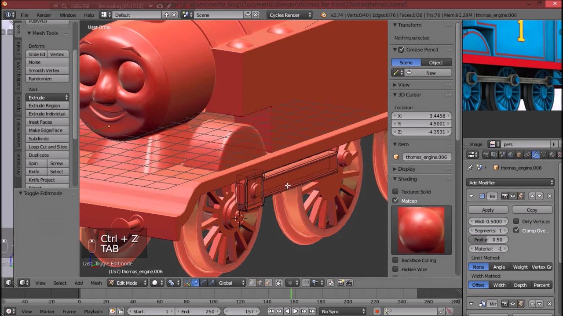This screenshot has height=316, width=563.
Task: Toggle use preview range clock icon
Action: (112, 311)
